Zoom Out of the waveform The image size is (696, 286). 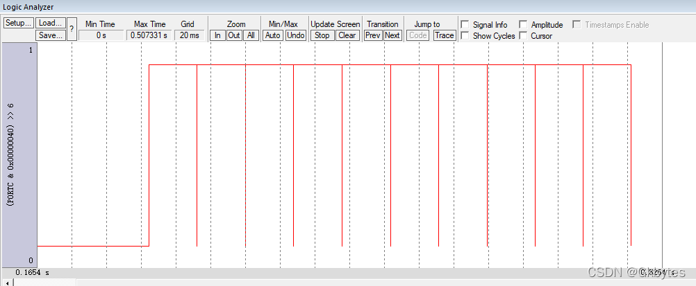[x=234, y=35]
